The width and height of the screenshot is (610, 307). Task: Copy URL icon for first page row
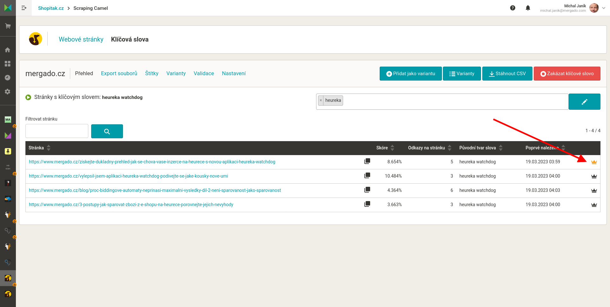(x=367, y=161)
